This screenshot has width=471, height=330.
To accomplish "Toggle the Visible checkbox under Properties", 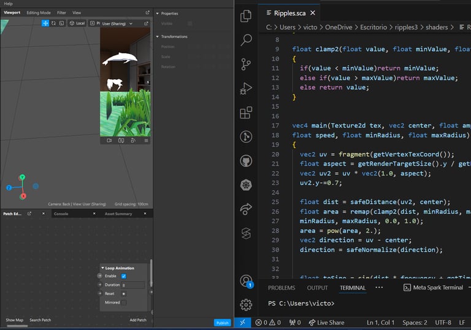I will click(x=190, y=23).
